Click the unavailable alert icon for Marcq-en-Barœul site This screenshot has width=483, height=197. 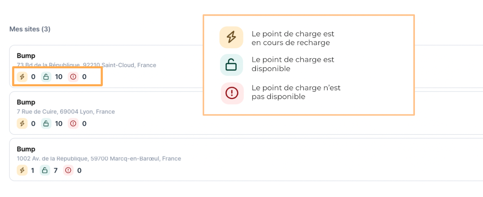[68, 171]
